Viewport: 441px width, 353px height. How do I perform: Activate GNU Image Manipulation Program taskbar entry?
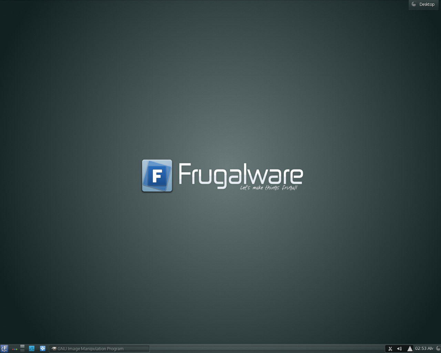pos(99,349)
